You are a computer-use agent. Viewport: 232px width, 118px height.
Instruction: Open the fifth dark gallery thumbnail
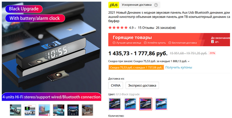[x=73, y=110]
